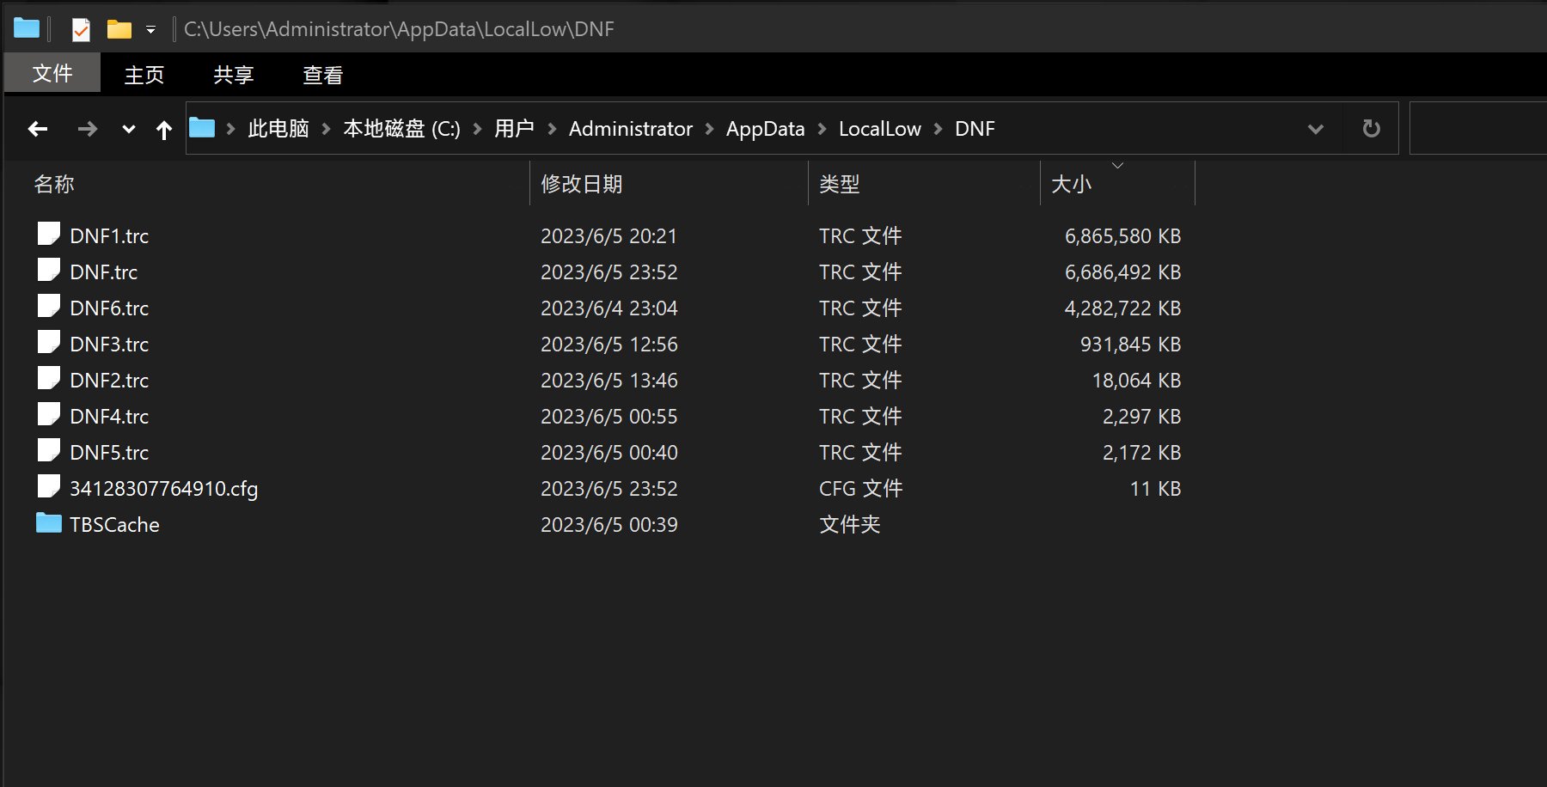Viewport: 1547px width, 787px height.
Task: Expand chevron after Administrator in breadcrumb
Action: [710, 129]
